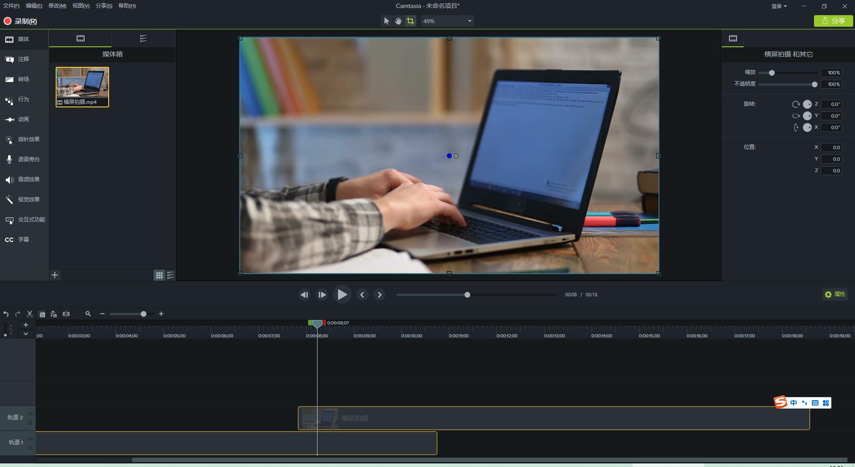Screen dimensions: 855x467
Task: Click the paste icon in timeline toolbar
Action: click(53, 314)
